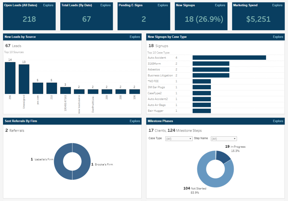Screen dimensions: 288x201
Task: Click Explore on the Total Leads card
Action: pos(105,5)
